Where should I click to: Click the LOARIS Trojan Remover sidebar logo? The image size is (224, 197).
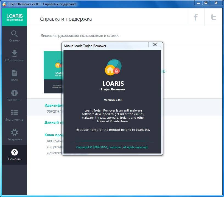coord(15,17)
